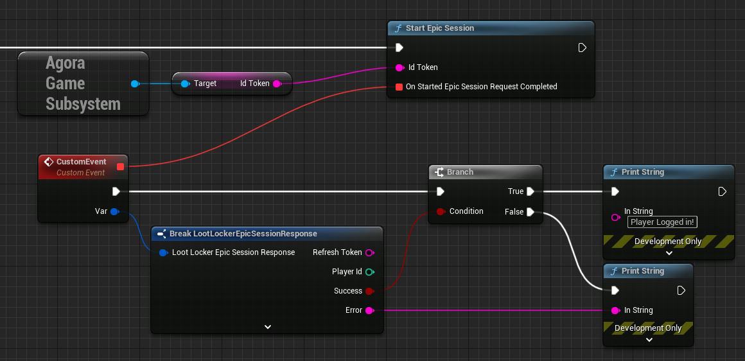Click the Success boolean output pin
This screenshot has width=745, height=361.
[370, 291]
